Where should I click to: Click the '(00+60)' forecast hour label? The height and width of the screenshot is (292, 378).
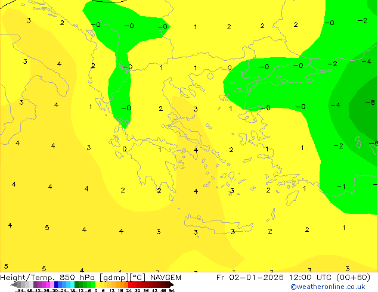353,278
